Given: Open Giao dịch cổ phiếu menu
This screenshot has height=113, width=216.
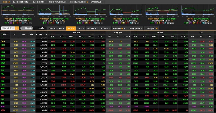Looking at the screenshot, I should click(22, 2).
